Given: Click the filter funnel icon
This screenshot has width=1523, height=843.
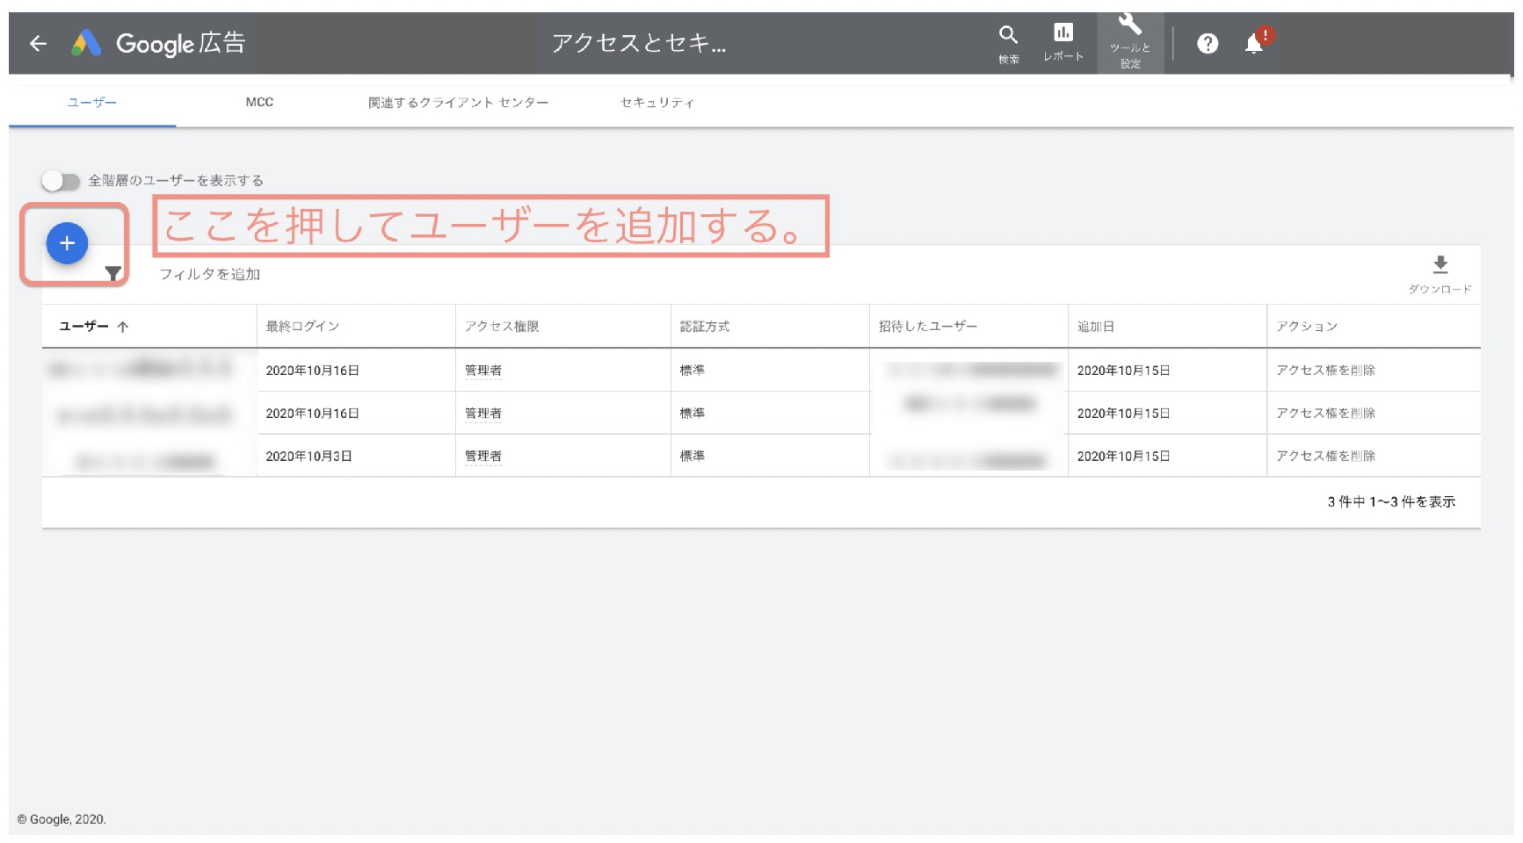Looking at the screenshot, I should [x=113, y=274].
